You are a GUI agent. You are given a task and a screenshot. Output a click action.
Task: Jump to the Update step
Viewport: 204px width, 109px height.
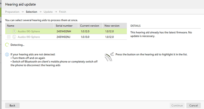[48, 12]
